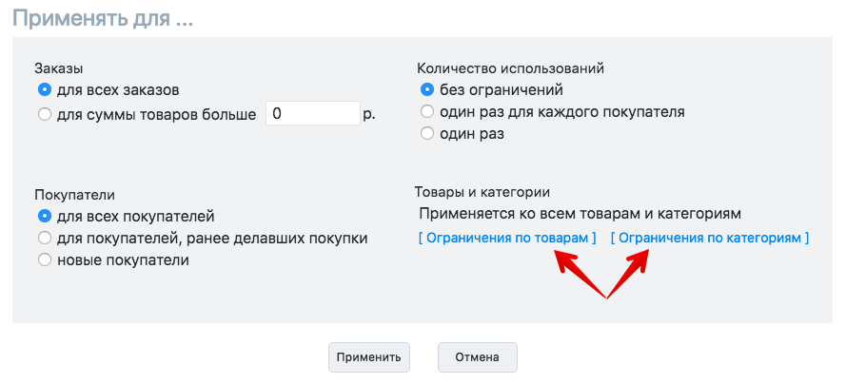Select the 'один раз' radio button

pyautogui.click(x=427, y=134)
